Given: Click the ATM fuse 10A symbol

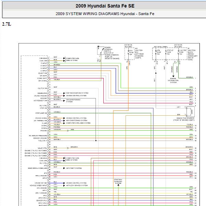Looking at the screenshot, I should pos(156,52).
